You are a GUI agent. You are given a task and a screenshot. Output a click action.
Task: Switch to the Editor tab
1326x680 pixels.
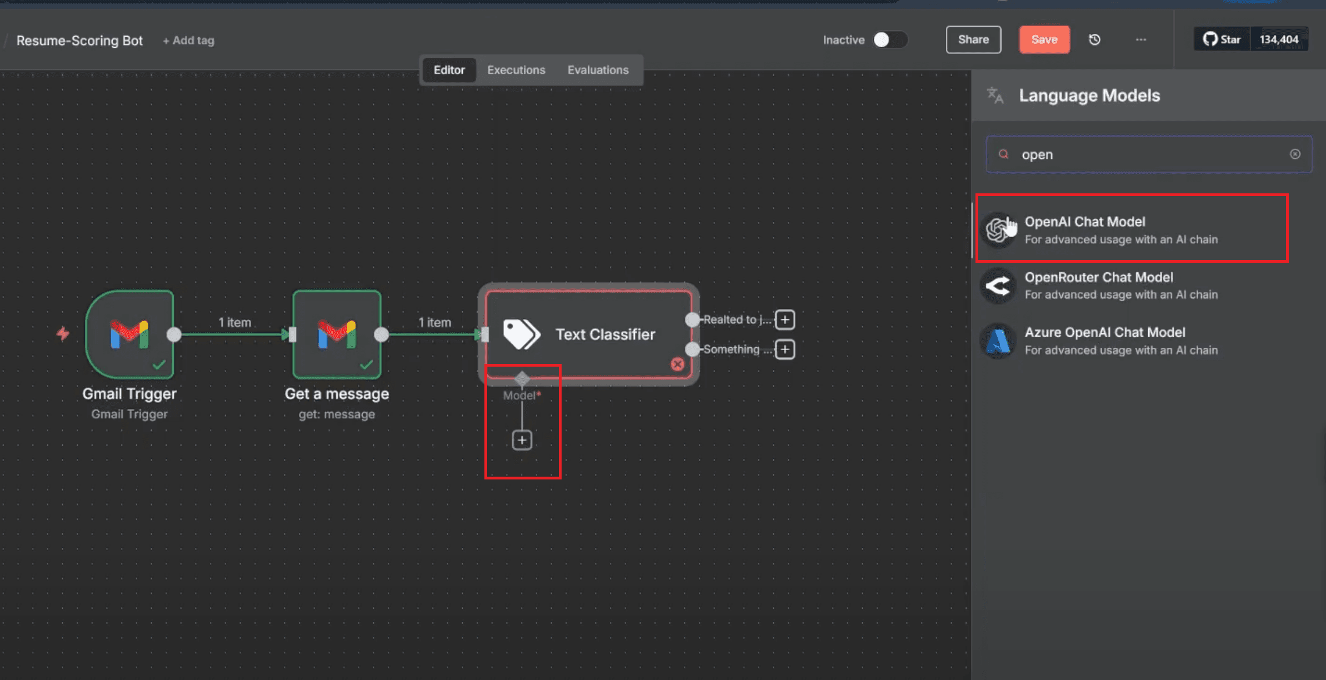pyautogui.click(x=449, y=70)
